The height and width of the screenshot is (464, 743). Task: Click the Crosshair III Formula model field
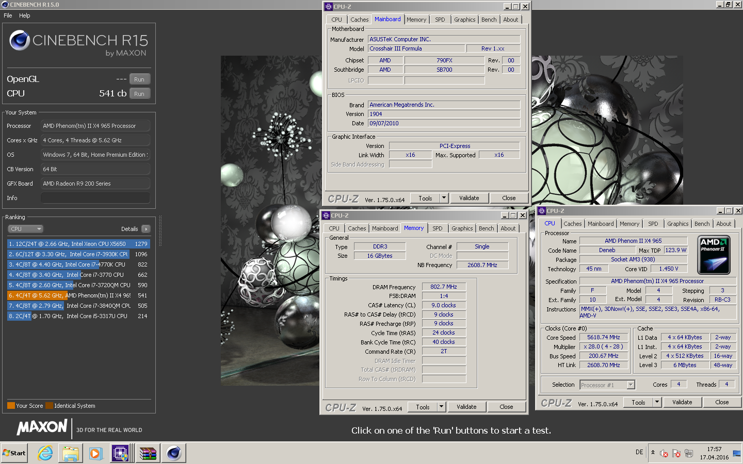click(x=416, y=48)
